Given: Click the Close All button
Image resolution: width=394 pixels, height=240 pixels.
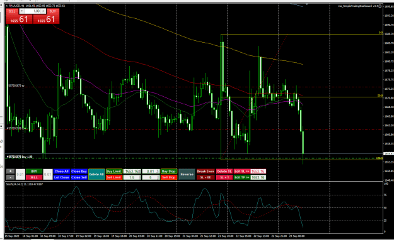Looking at the screenshot, I should click(61, 172).
